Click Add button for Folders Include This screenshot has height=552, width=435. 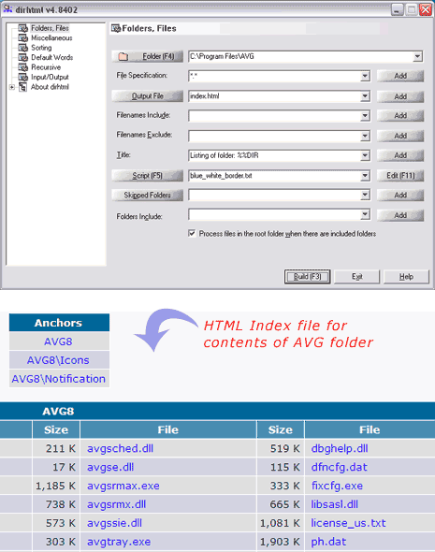(x=400, y=215)
